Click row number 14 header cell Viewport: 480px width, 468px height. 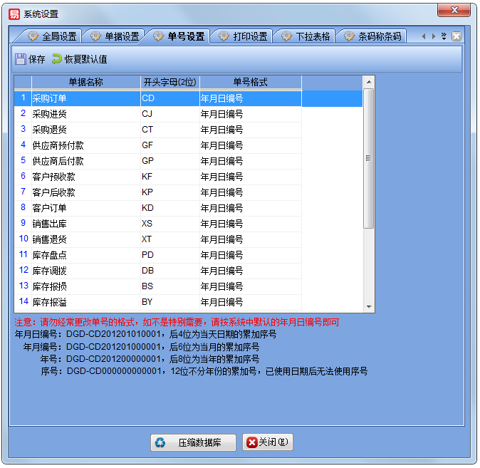point(24,302)
